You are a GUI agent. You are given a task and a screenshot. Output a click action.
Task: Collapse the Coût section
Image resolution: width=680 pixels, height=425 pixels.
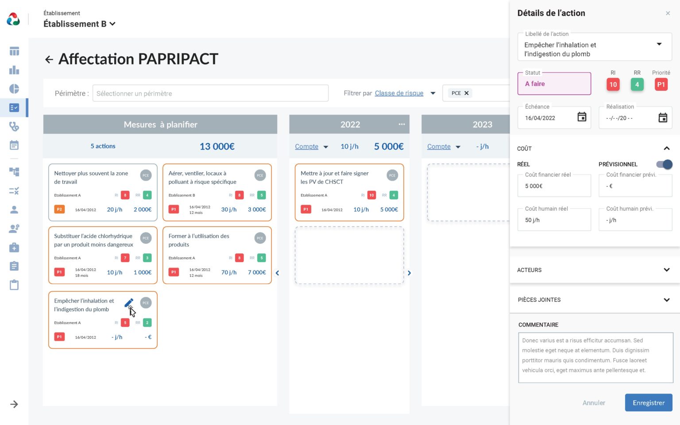tap(666, 148)
